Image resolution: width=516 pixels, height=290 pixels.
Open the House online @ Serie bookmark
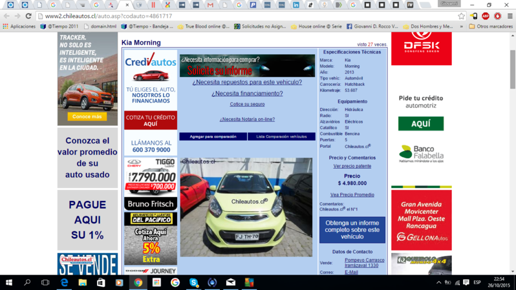coord(317,26)
